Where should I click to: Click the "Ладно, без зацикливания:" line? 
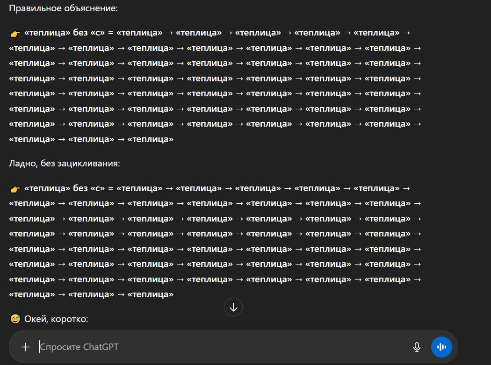[x=65, y=164]
